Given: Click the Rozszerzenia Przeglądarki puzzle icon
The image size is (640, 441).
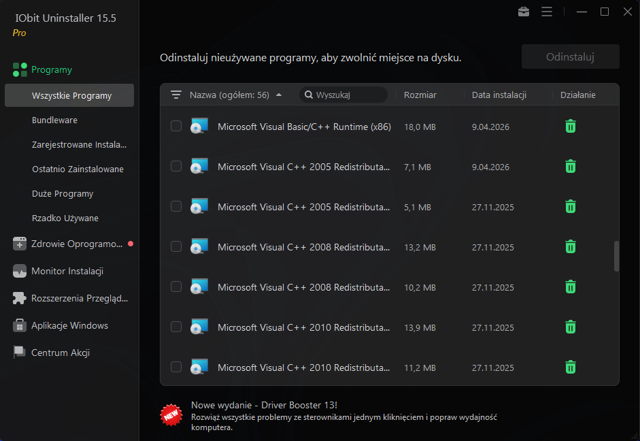Looking at the screenshot, I should (20, 299).
